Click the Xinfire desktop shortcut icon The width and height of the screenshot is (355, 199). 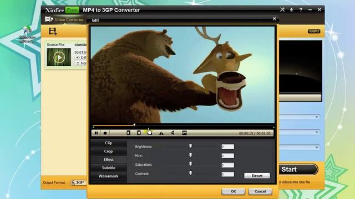tap(27, 35)
